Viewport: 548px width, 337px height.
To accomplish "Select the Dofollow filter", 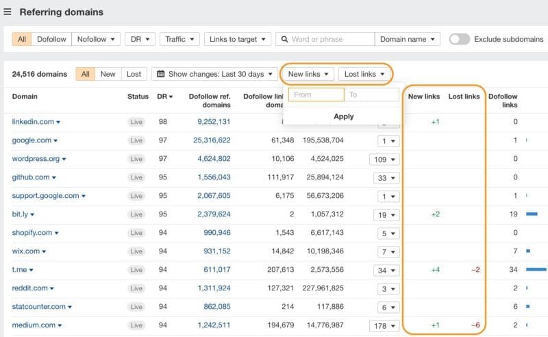I will tap(51, 39).
